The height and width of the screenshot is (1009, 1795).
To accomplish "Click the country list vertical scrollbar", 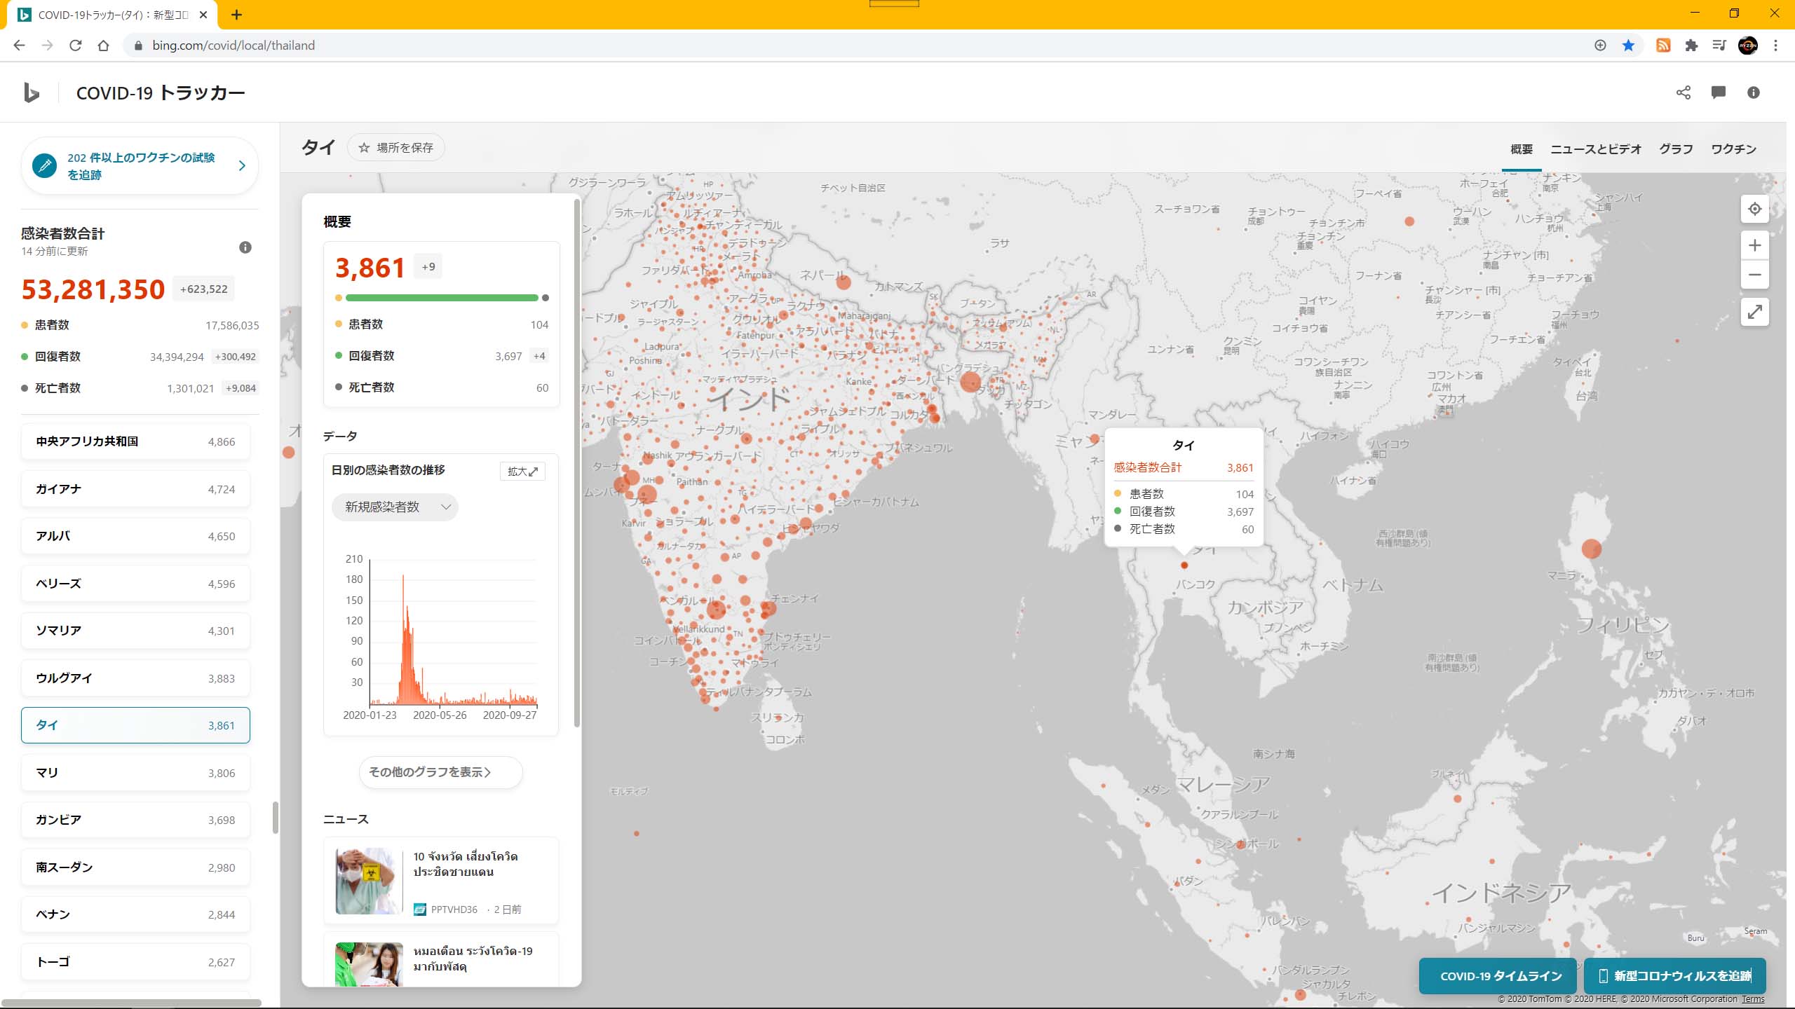I will coord(275,818).
